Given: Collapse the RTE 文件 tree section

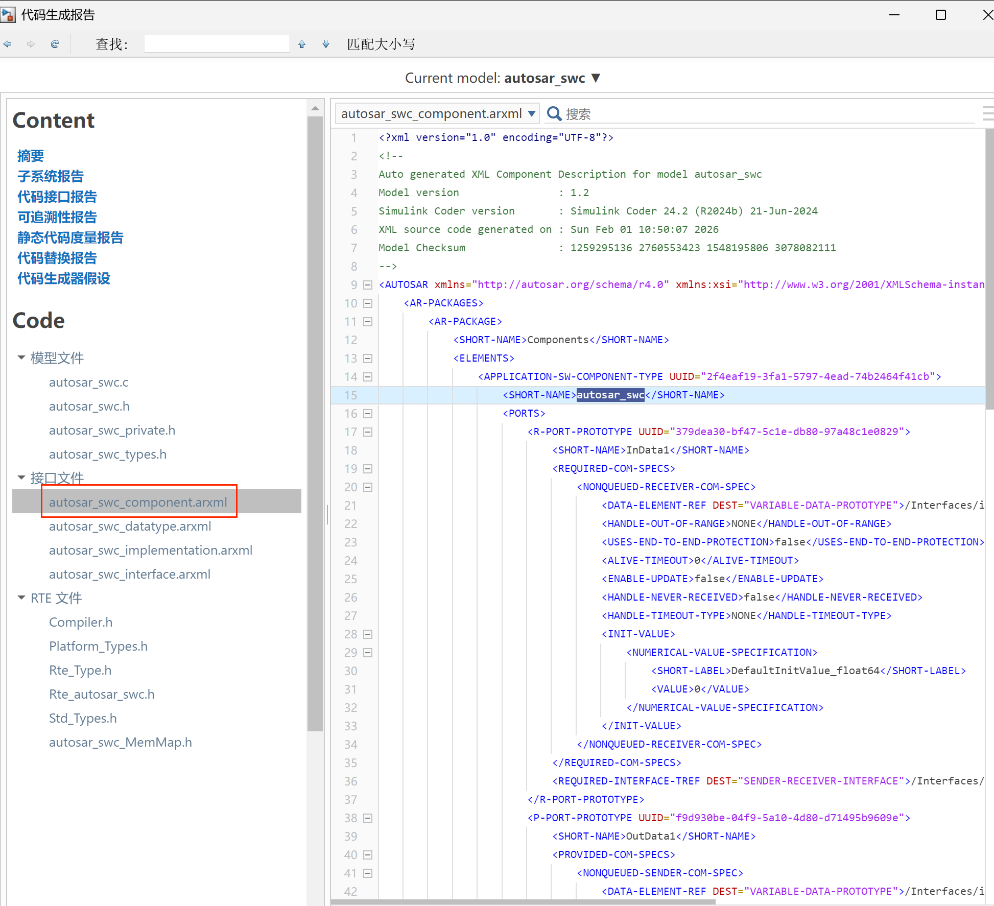Looking at the screenshot, I should pyautogui.click(x=21, y=598).
